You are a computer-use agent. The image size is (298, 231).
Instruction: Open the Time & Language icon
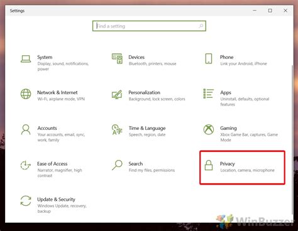[x=117, y=129]
